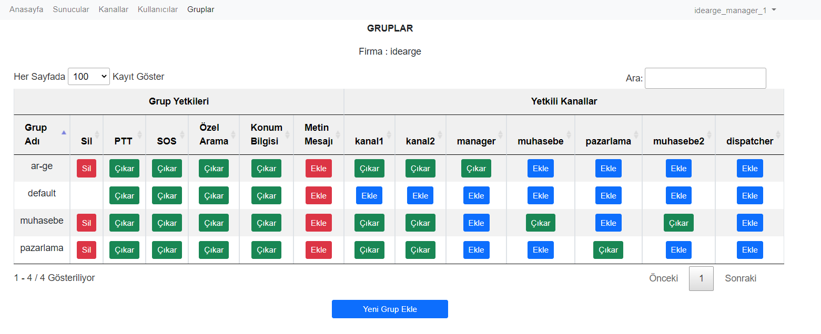Focus the Ara search field
This screenshot has height=334, width=821.
(705, 78)
